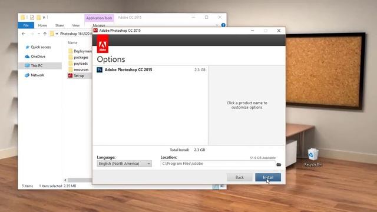Open recent locations dropdown in File Explorer
Image resolution: width=377 pixels, height=212 pixels.
click(x=39, y=34)
